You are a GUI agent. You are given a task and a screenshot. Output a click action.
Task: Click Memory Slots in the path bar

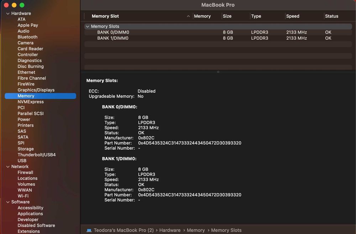tap(226, 230)
